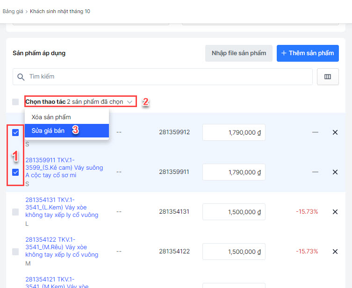Select SKU text 281354131
The height and width of the screenshot is (288, 352).
pyautogui.click(x=174, y=211)
